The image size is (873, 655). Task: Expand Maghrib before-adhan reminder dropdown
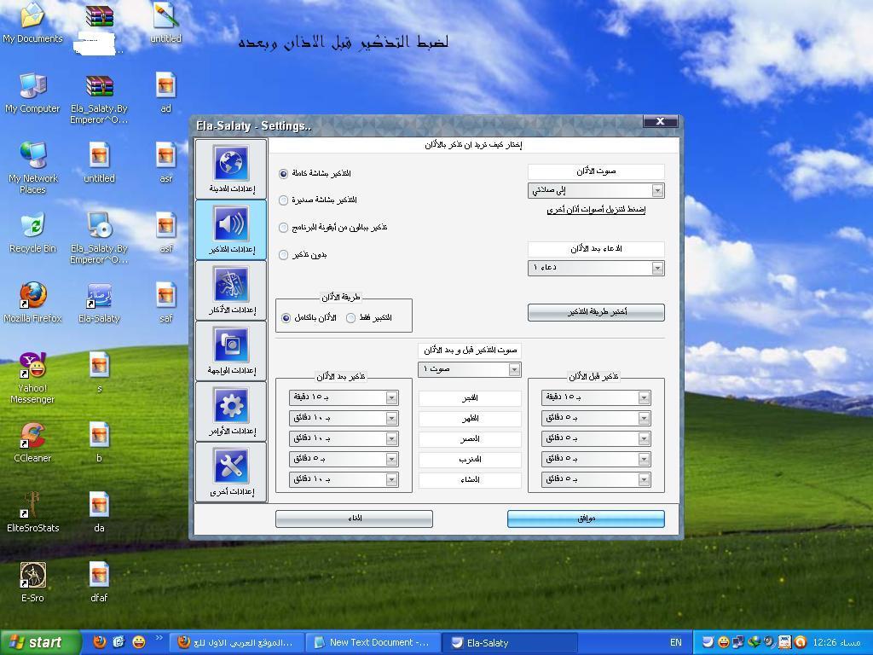tap(596, 459)
